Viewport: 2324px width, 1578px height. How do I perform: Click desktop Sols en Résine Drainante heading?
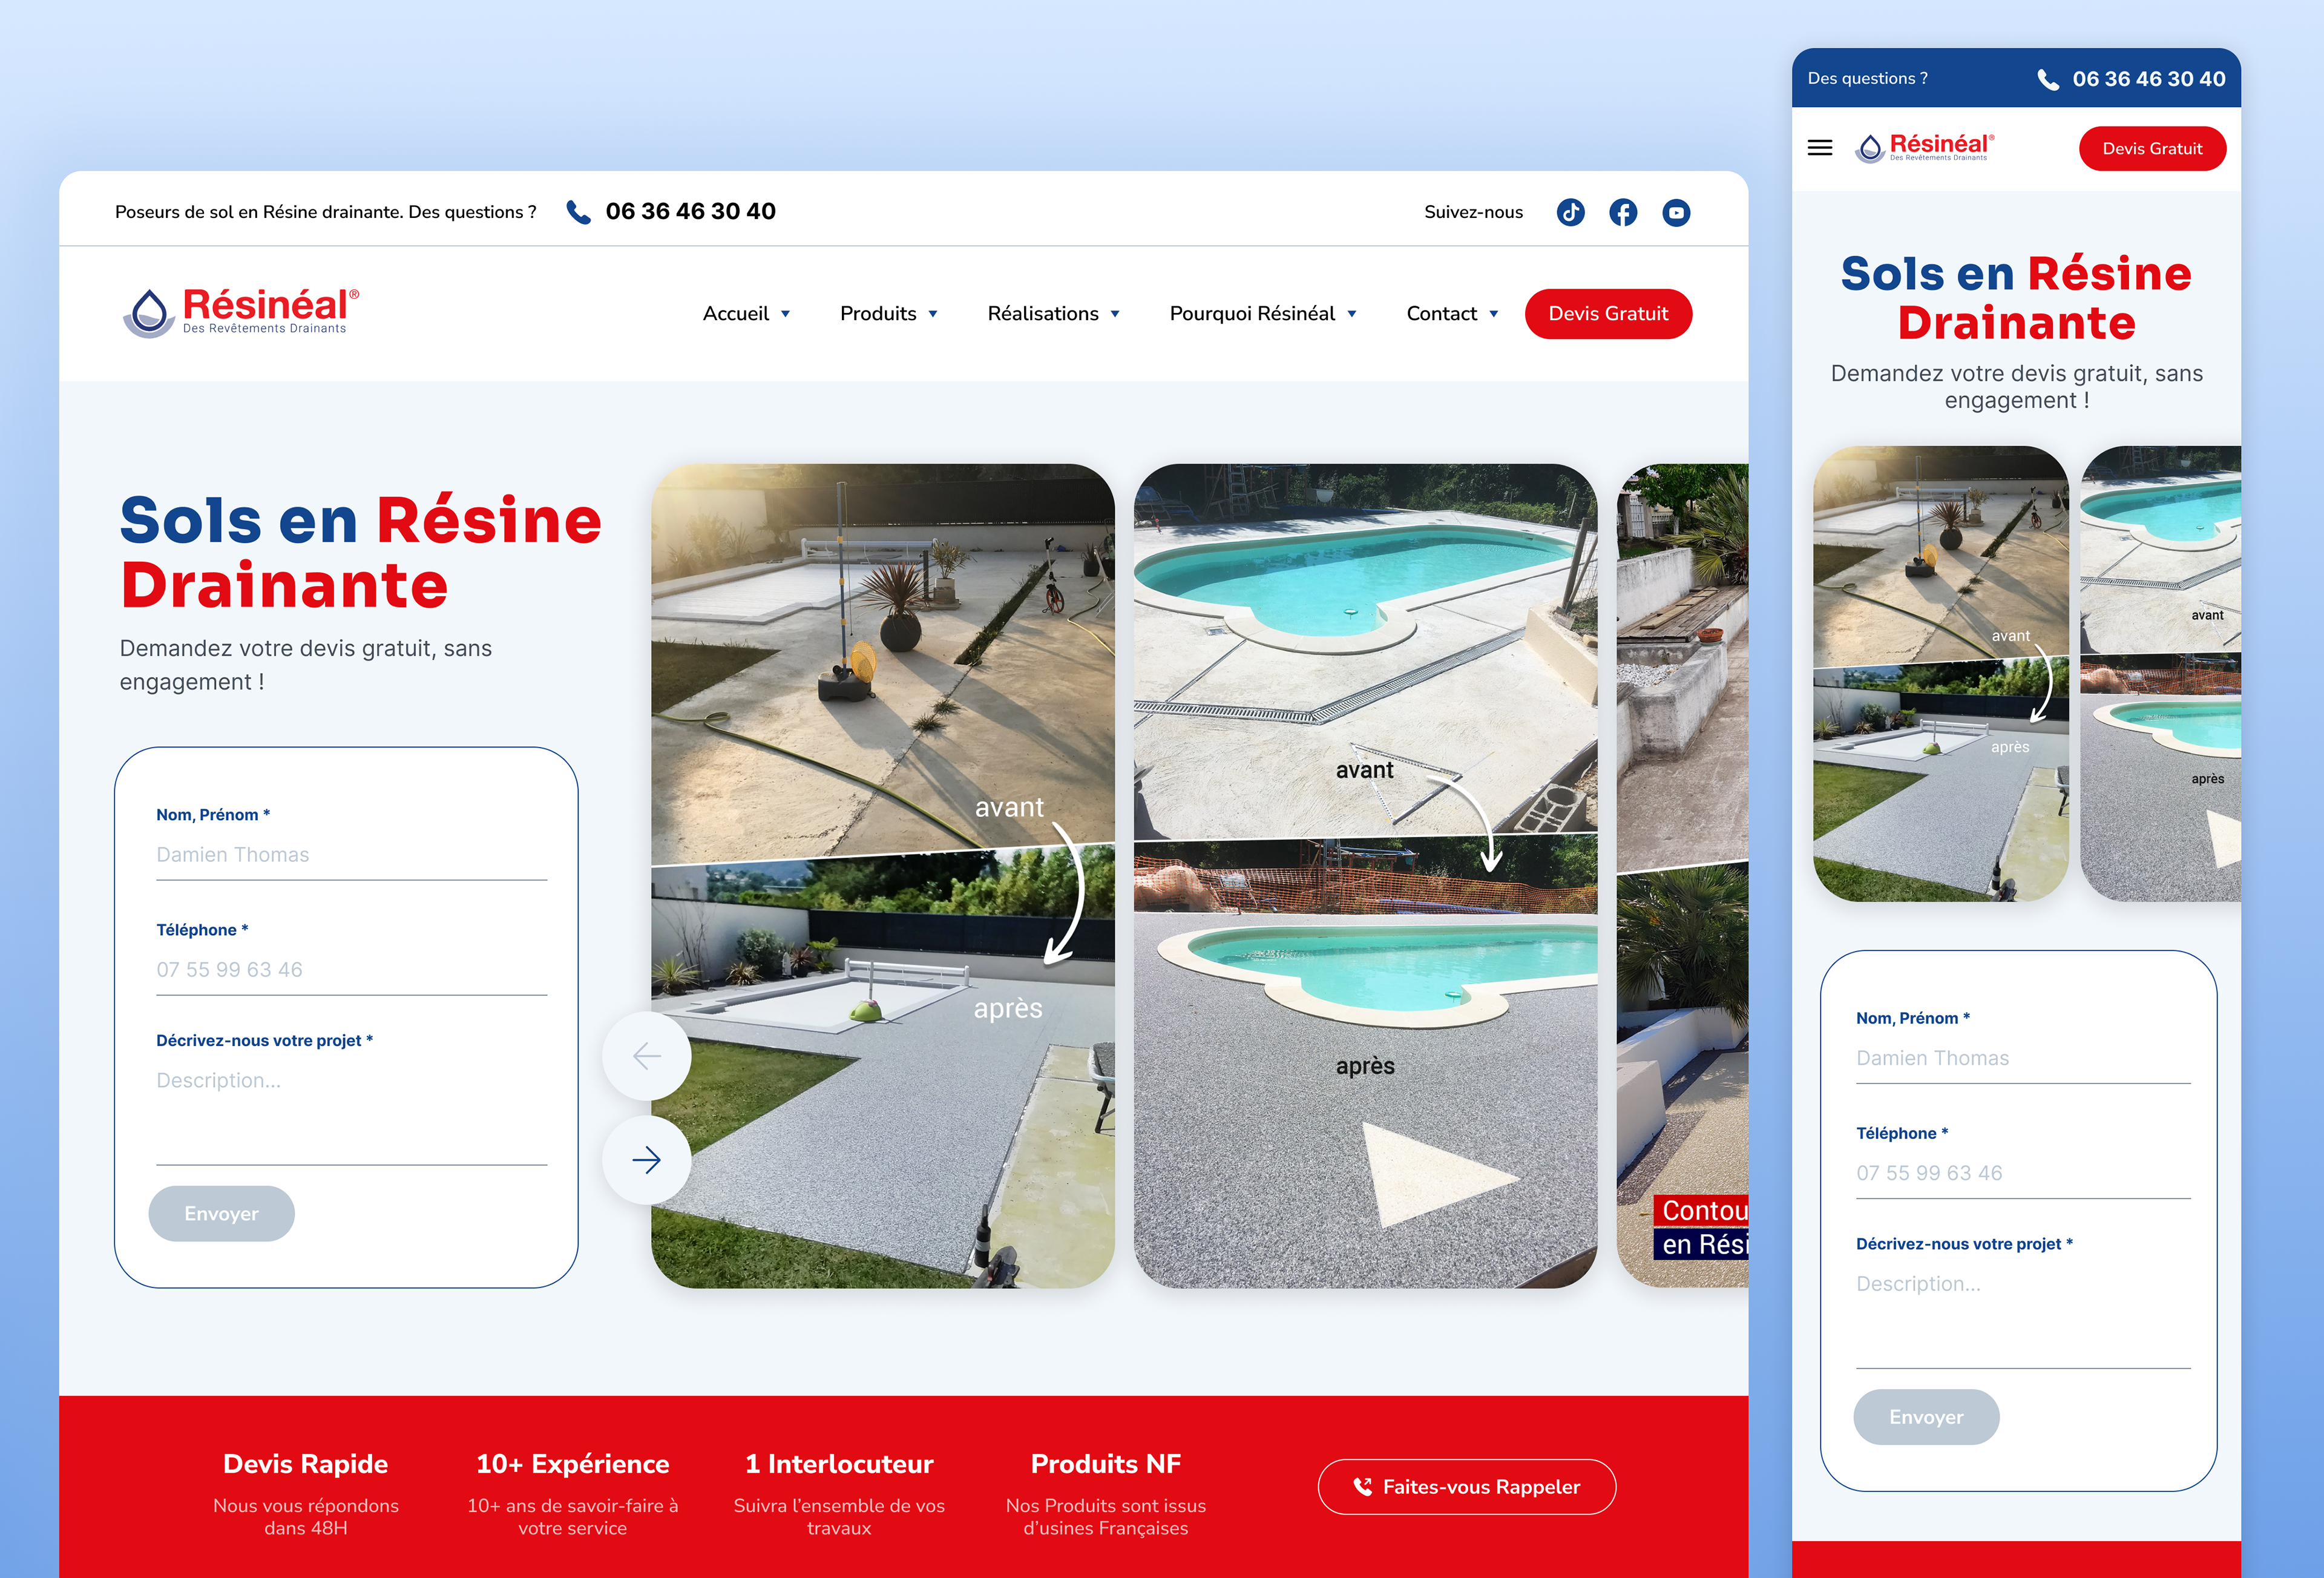360,552
